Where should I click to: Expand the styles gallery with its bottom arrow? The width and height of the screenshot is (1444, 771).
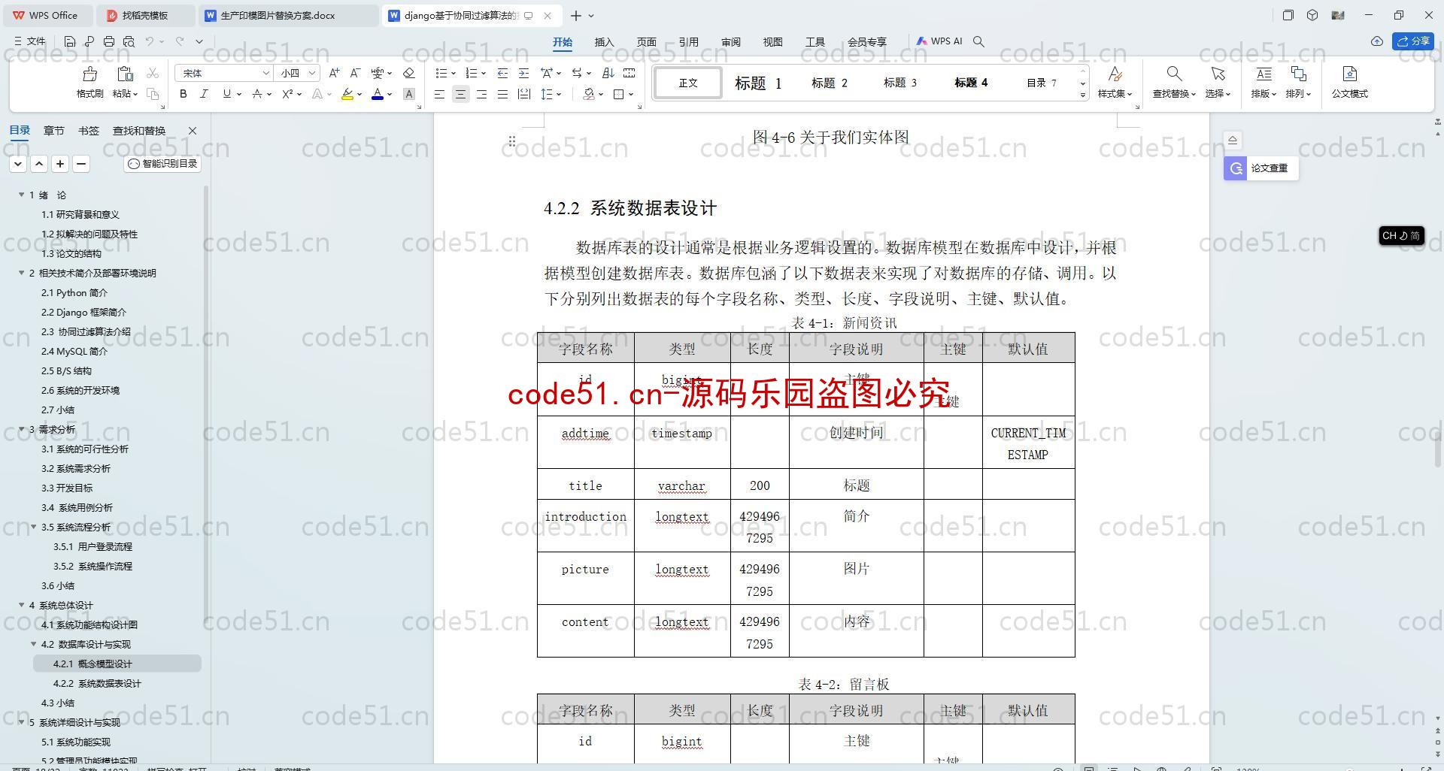(x=1083, y=95)
